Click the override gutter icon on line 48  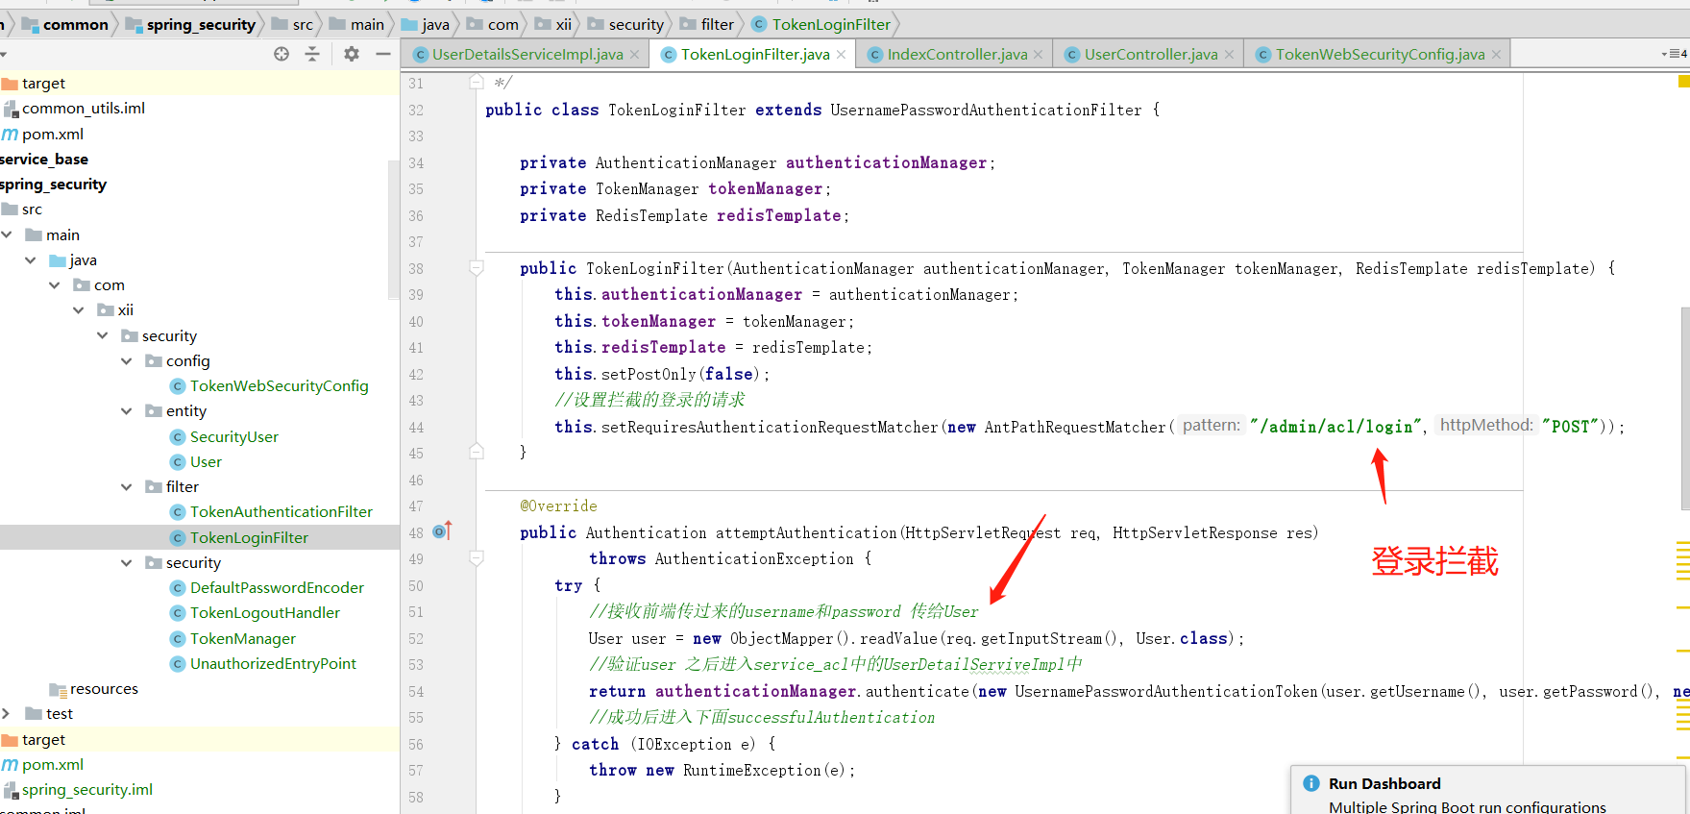[x=442, y=531]
